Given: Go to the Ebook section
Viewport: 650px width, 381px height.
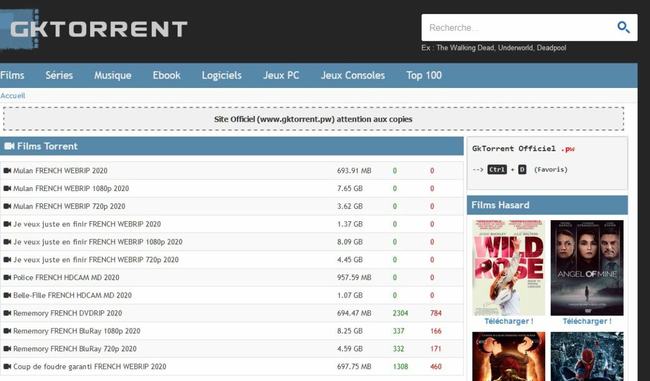Looking at the screenshot, I should tap(166, 76).
